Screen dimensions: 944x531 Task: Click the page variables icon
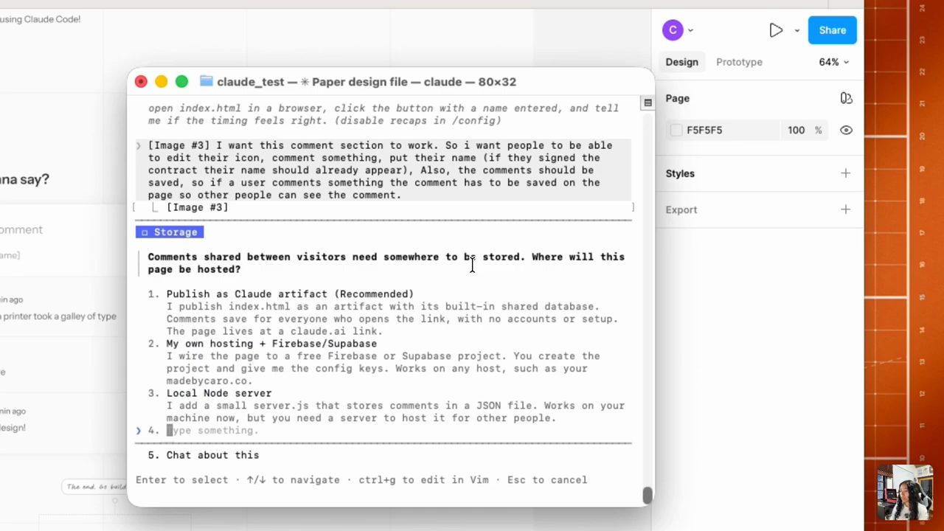[846, 98]
